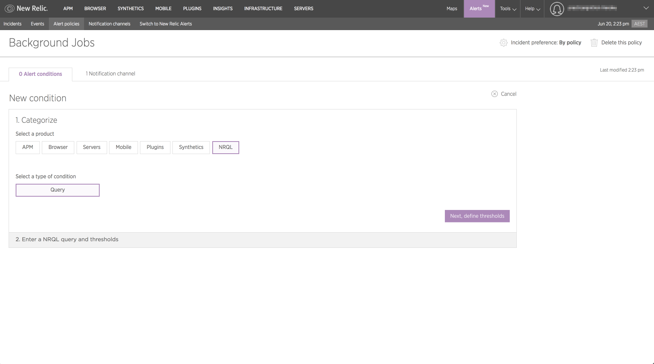Image resolution: width=654 pixels, height=364 pixels.
Task: Select the Mobile product option
Action: point(124,147)
